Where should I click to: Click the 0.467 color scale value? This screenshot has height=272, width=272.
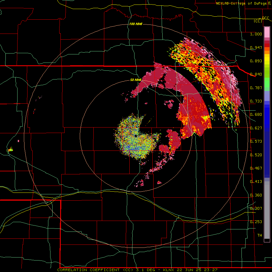click(x=256, y=168)
